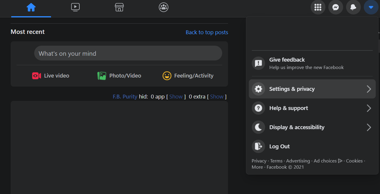
Task: Open the Messenger chat icon
Action: click(335, 7)
